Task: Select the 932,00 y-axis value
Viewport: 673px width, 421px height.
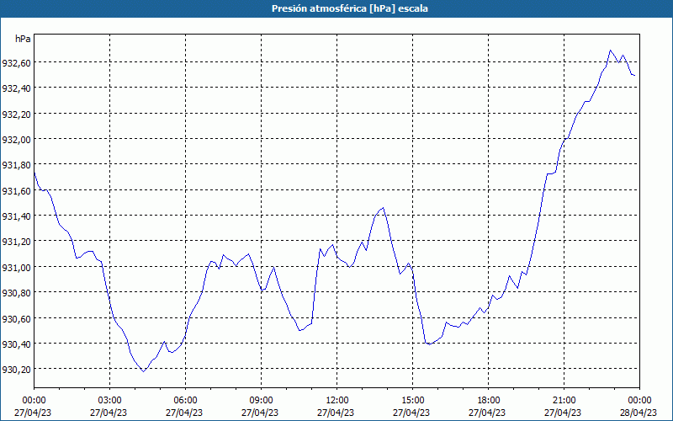Action: click(16, 140)
